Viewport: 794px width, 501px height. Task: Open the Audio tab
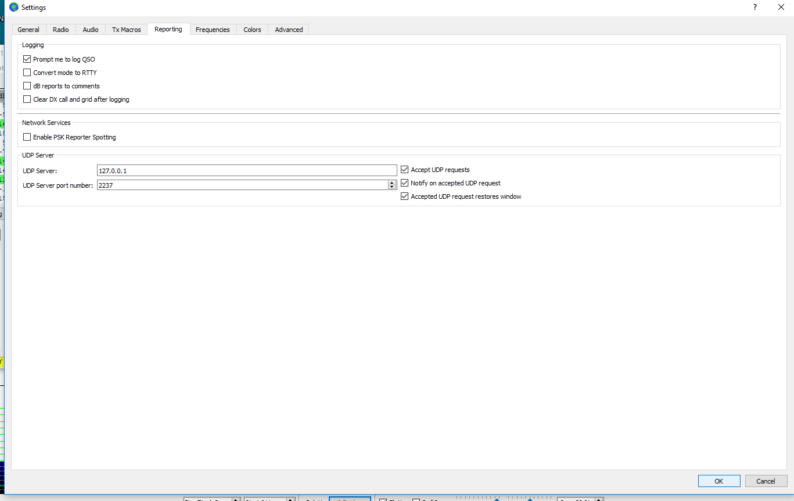91,30
